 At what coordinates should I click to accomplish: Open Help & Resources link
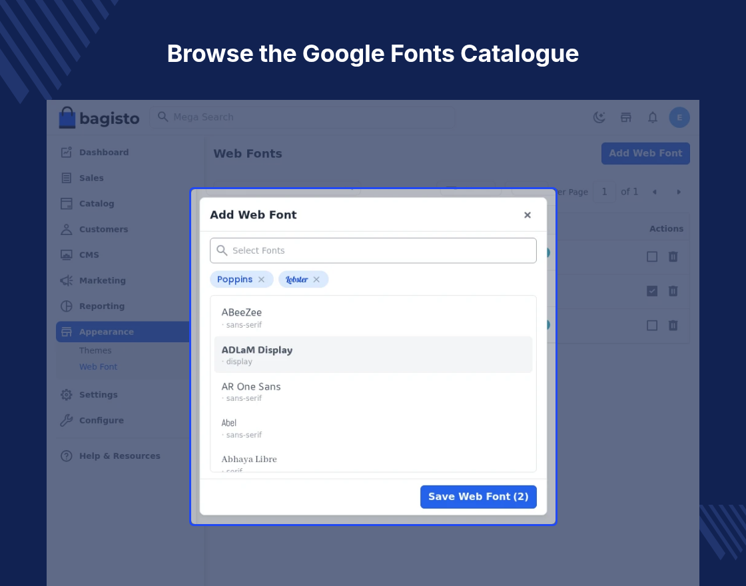tap(119, 455)
